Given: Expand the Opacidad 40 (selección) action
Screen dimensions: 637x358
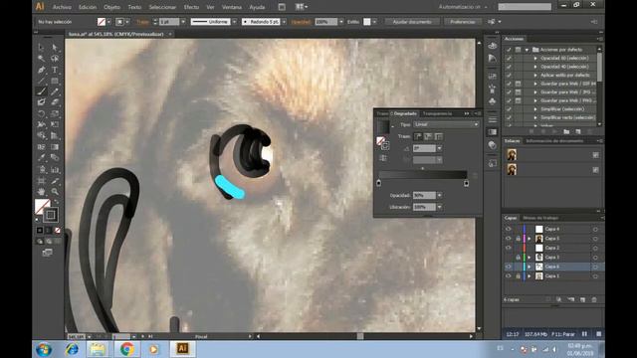Looking at the screenshot, I should [x=535, y=67].
